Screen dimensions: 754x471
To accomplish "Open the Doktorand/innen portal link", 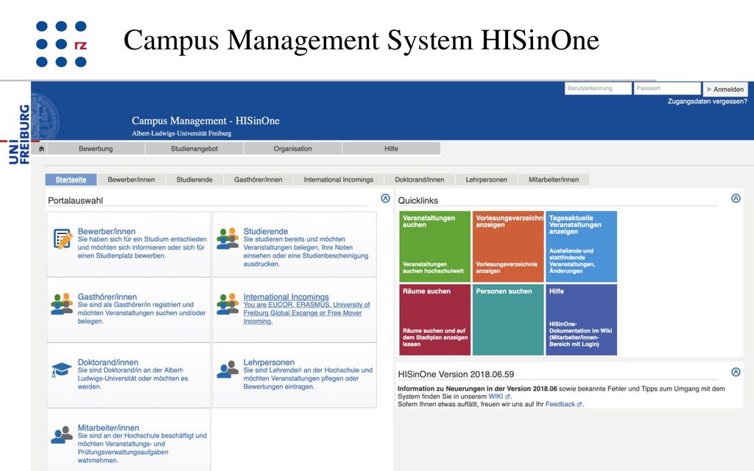I will point(108,362).
